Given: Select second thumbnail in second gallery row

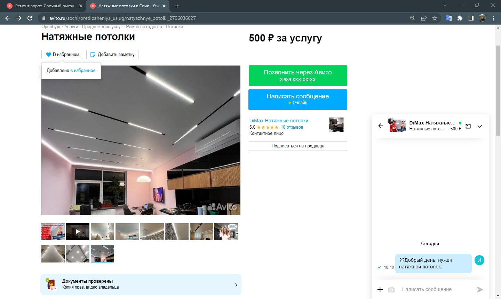Looking at the screenshot, I should point(78,254).
